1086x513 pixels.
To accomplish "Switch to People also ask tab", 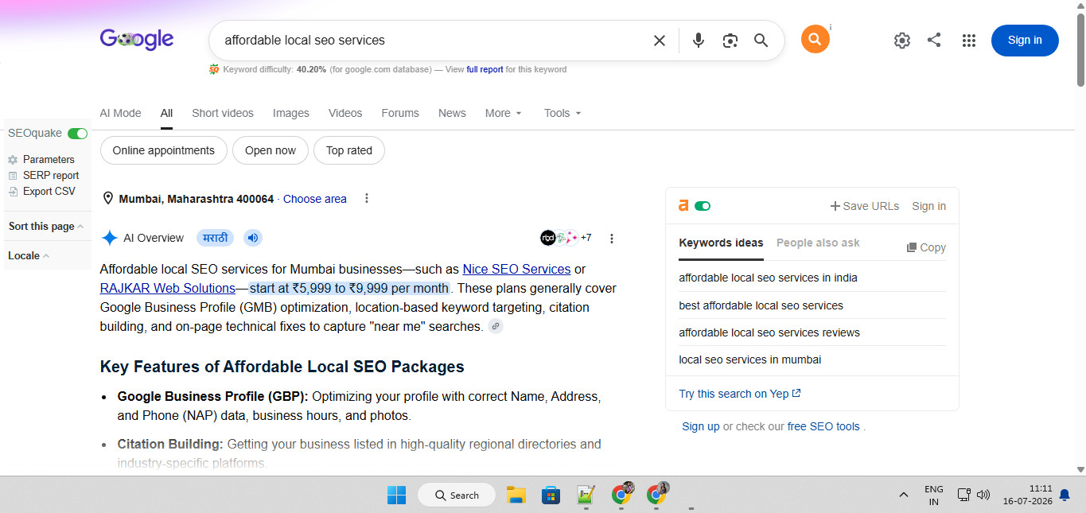I will 818,243.
